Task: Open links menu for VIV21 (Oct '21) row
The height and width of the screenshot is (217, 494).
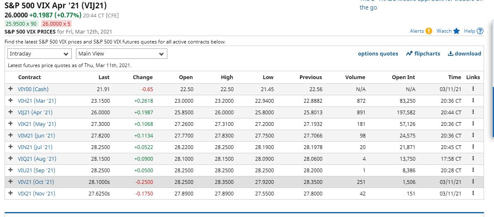Action: tap(473, 182)
